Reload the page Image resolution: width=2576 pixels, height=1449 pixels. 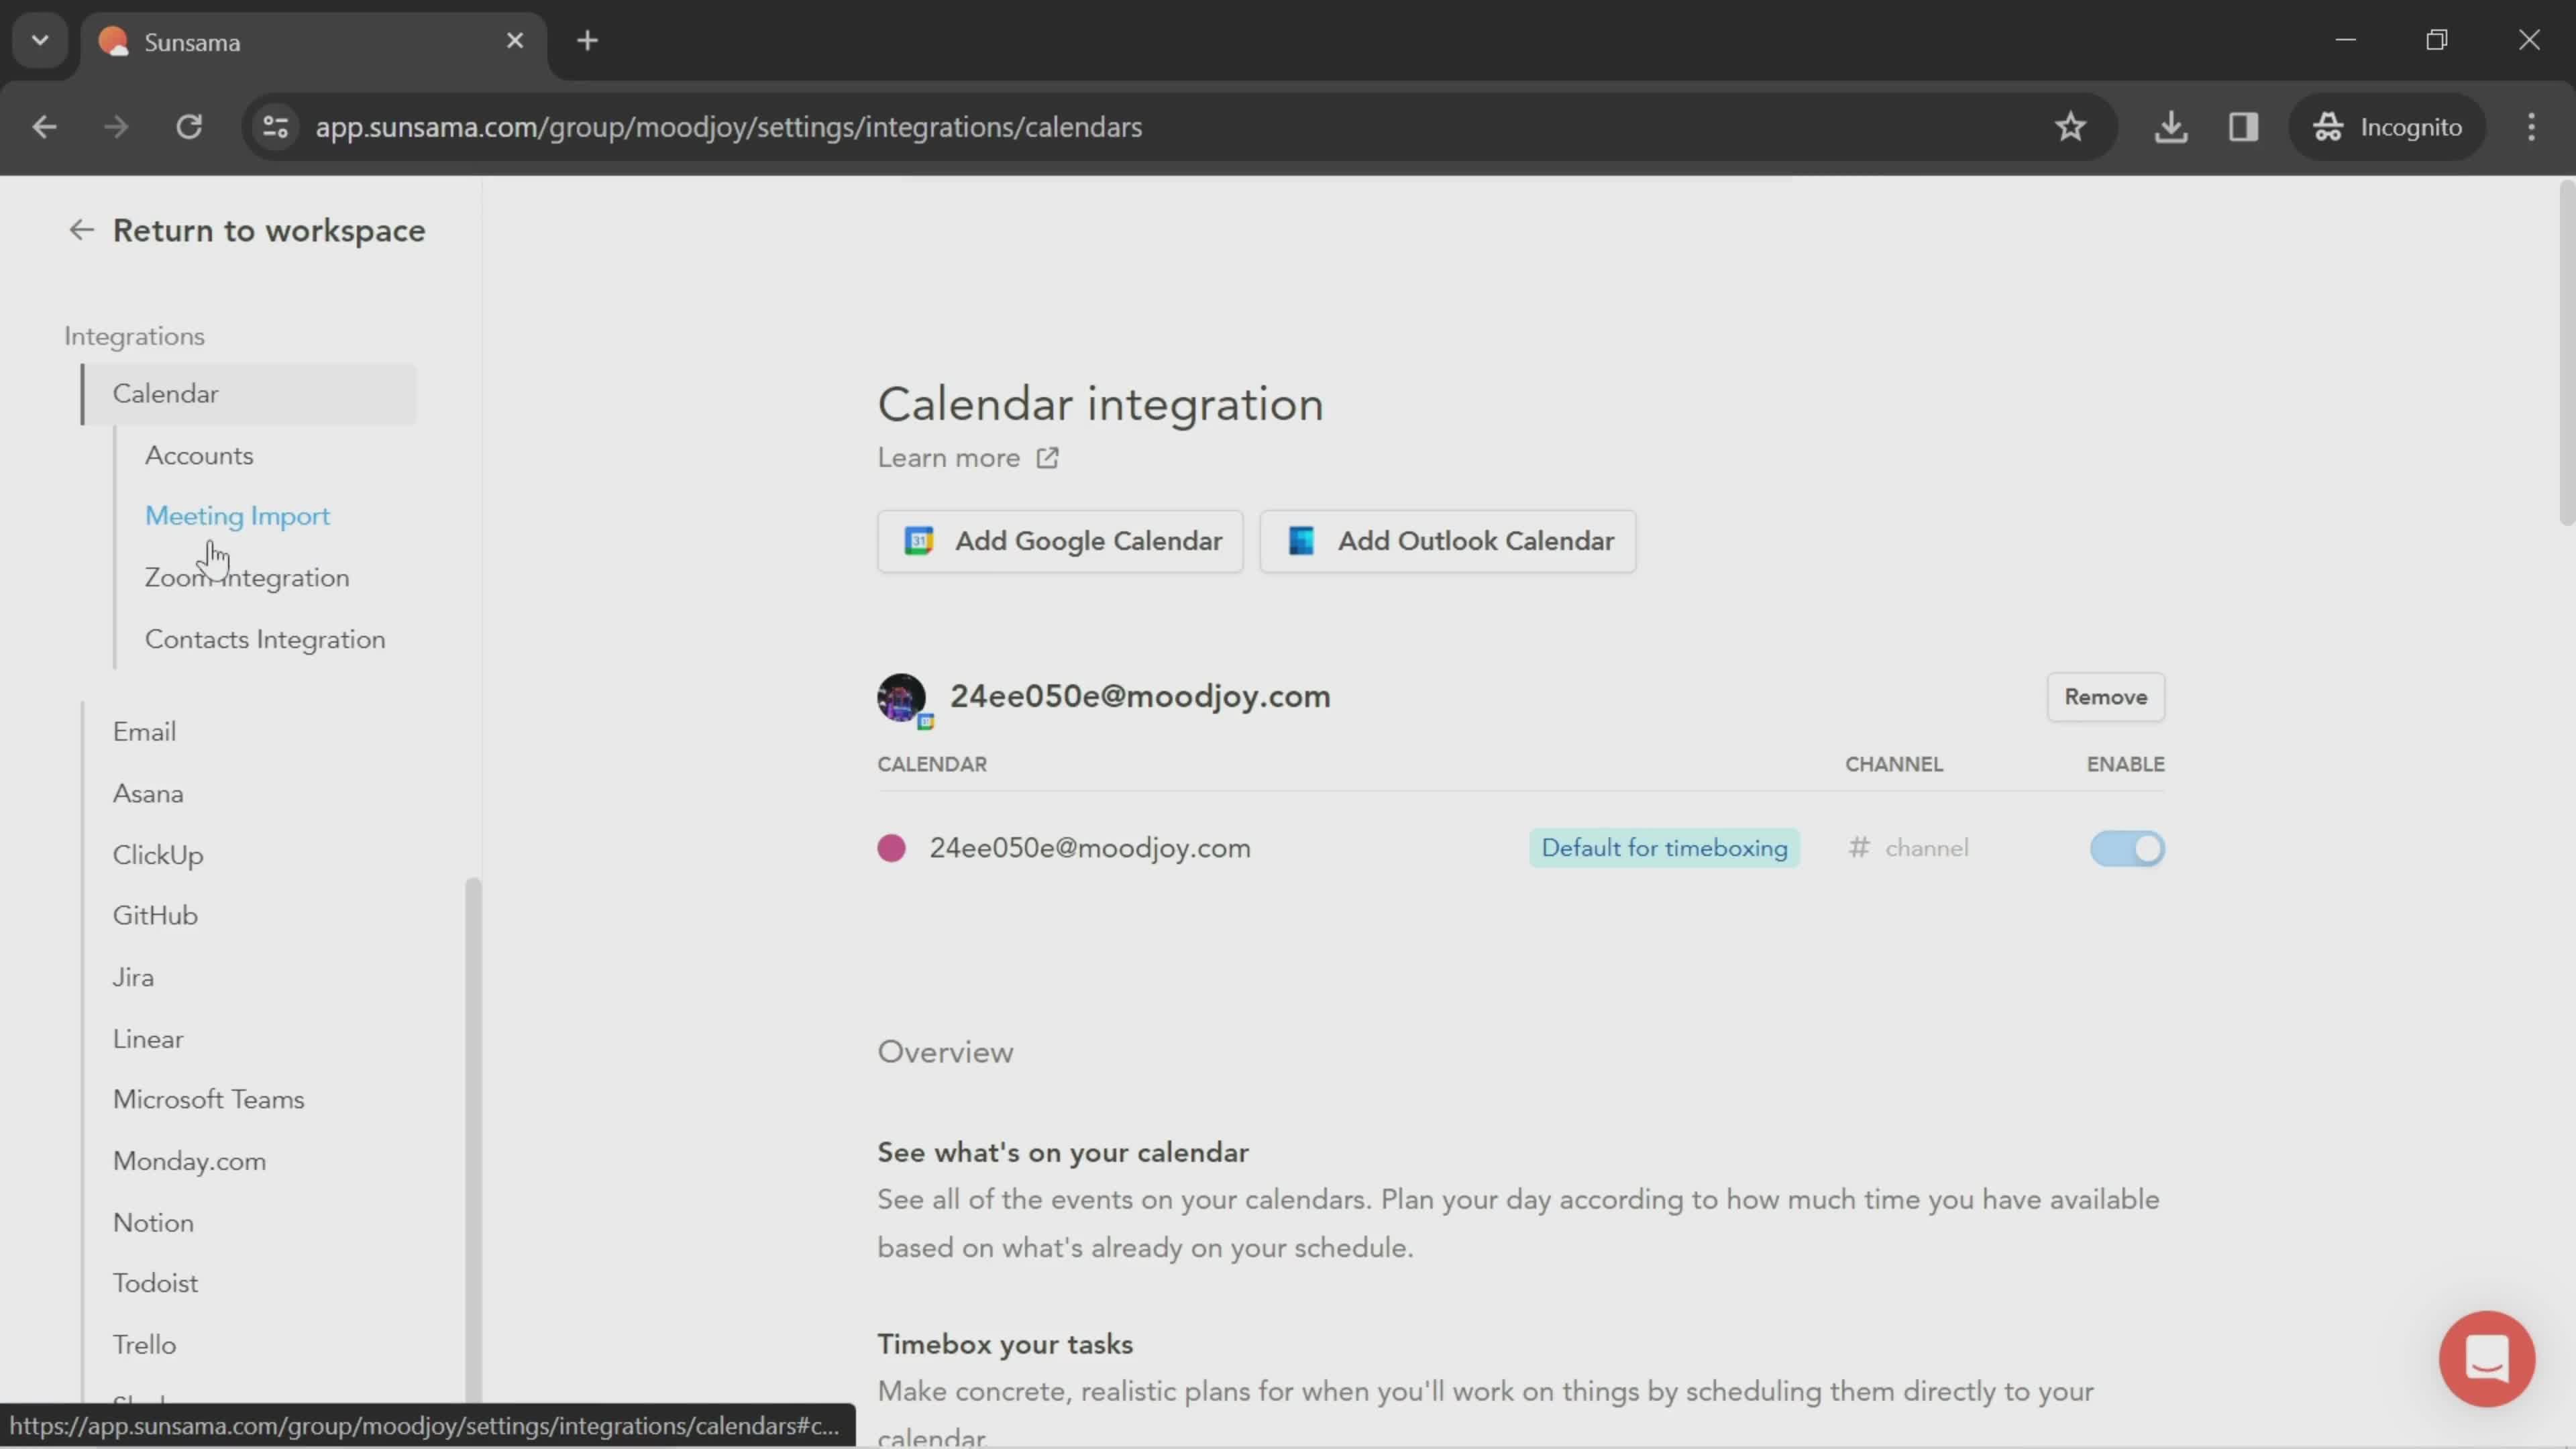pos(189,127)
